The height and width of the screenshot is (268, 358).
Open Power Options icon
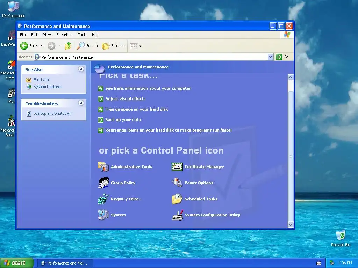177,183
